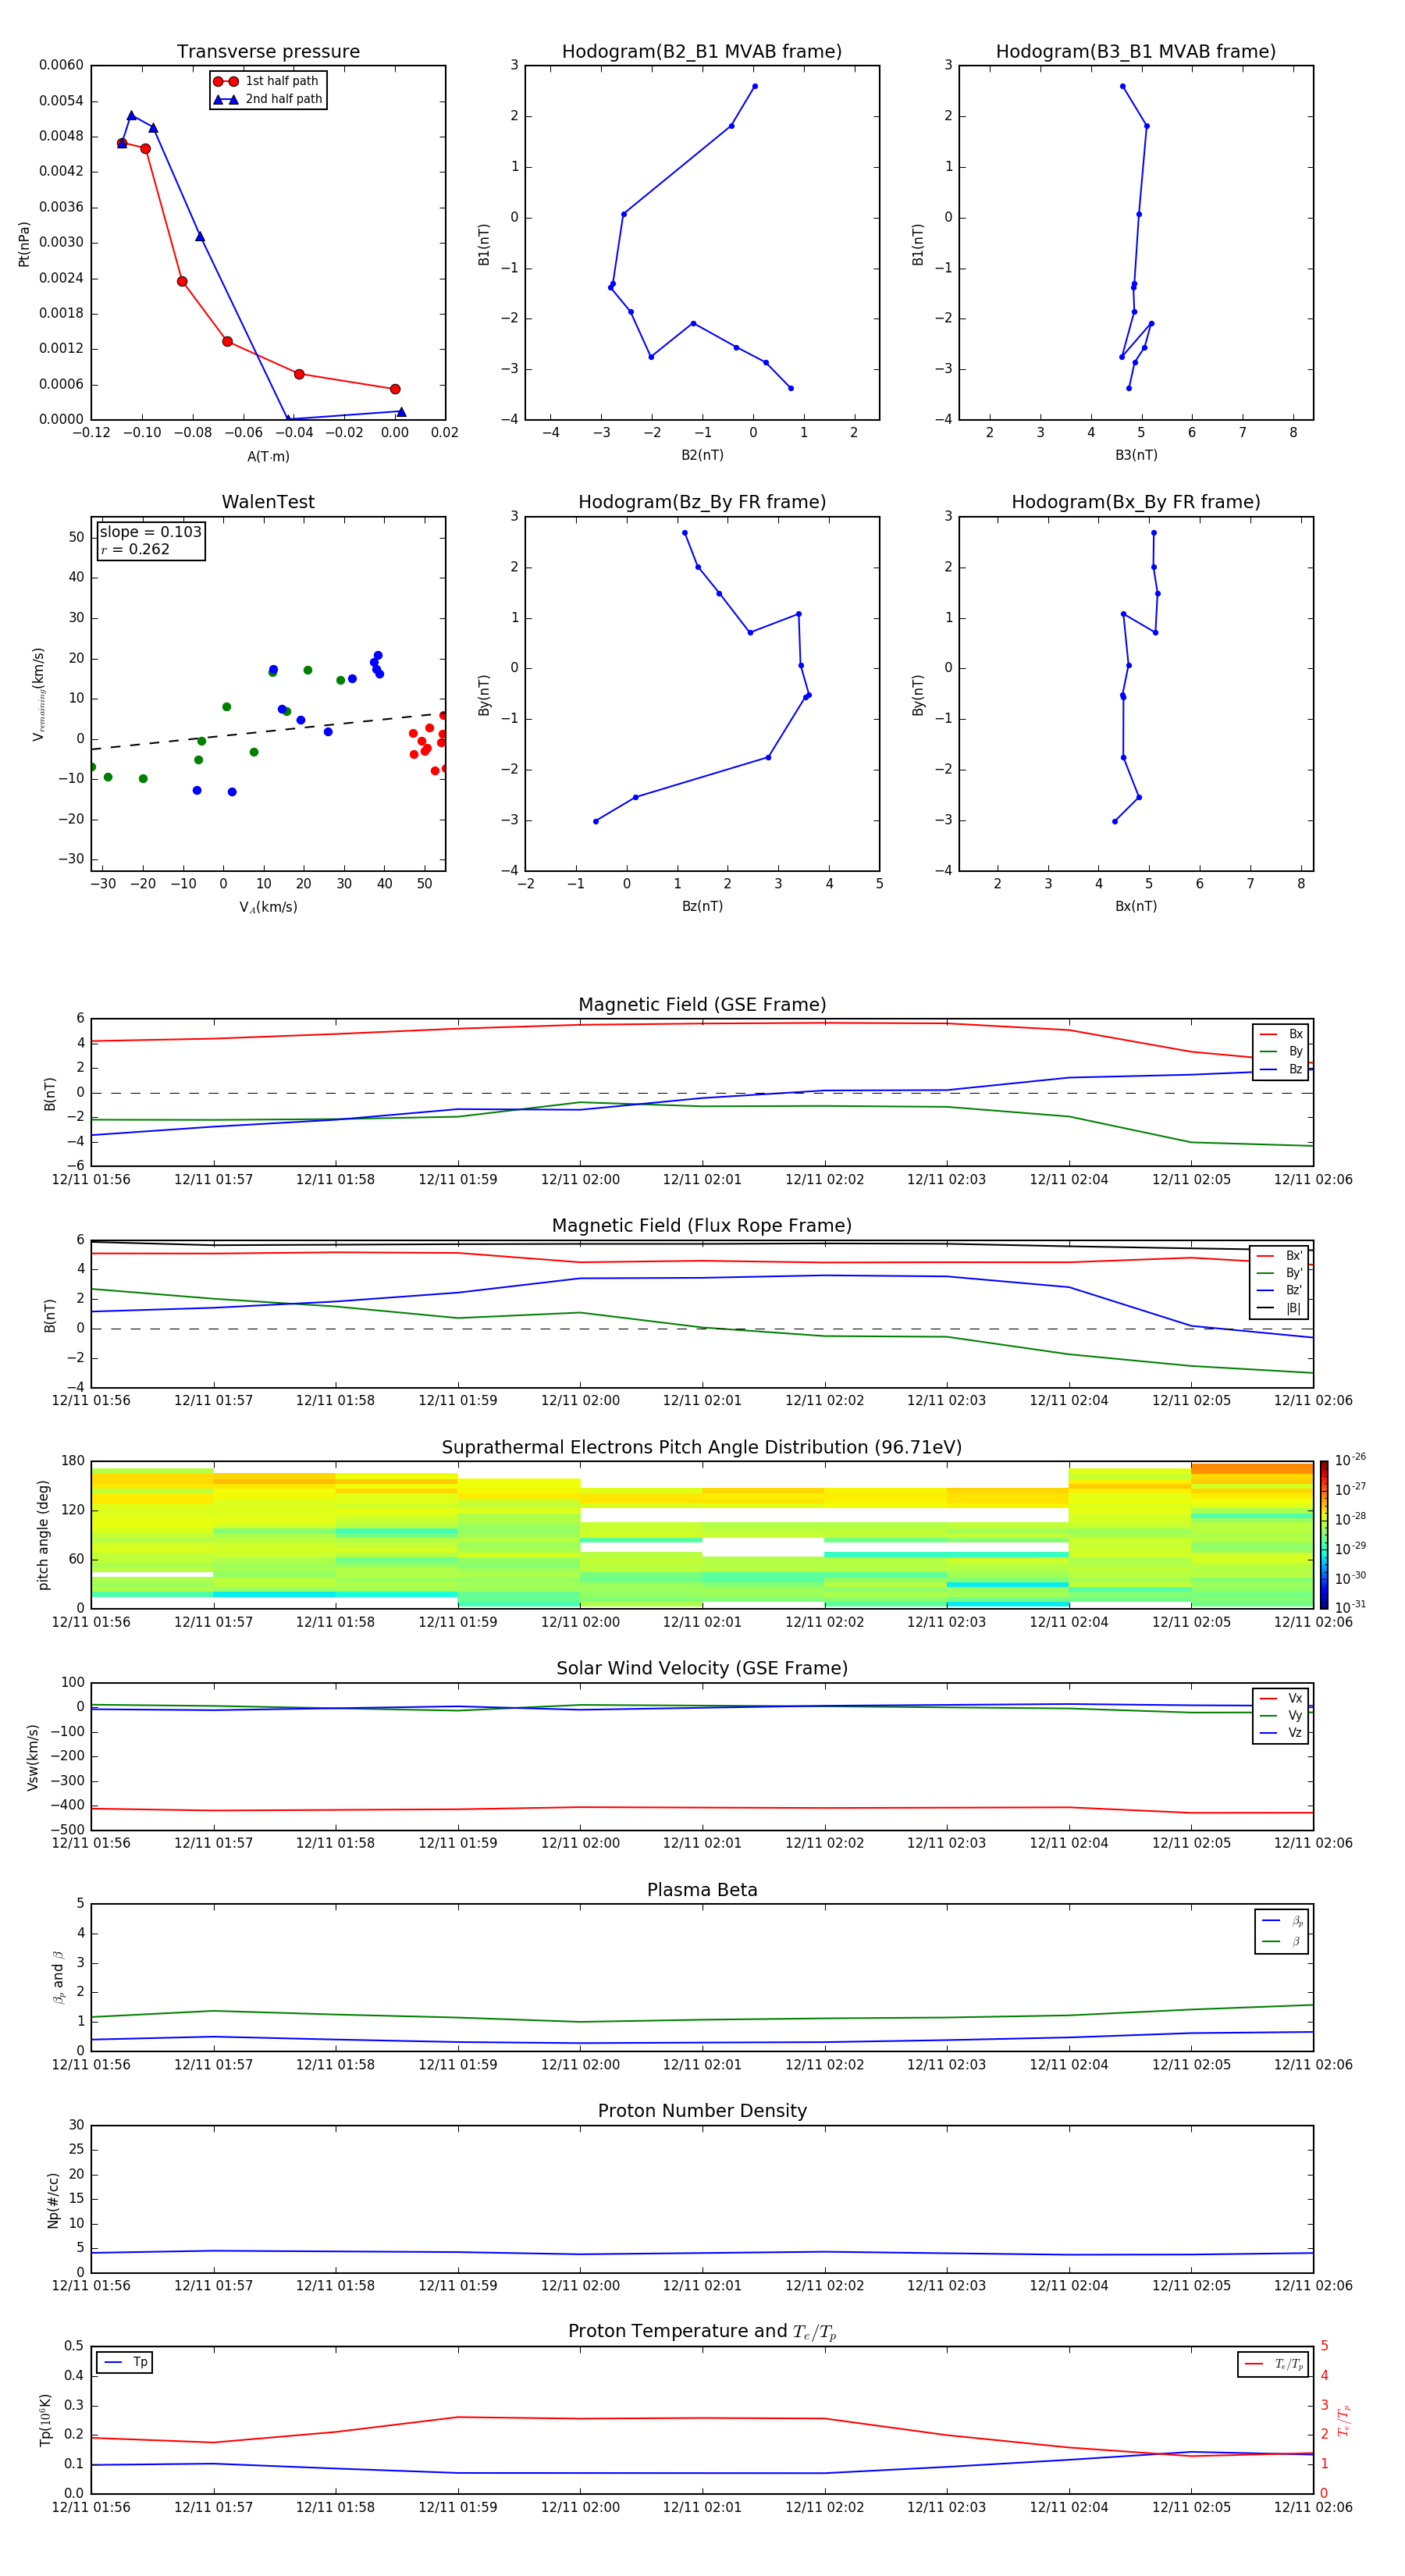Click the 'A(T·m)' x-axis label
The width and height of the screenshot is (1405, 2576).
click(268, 456)
